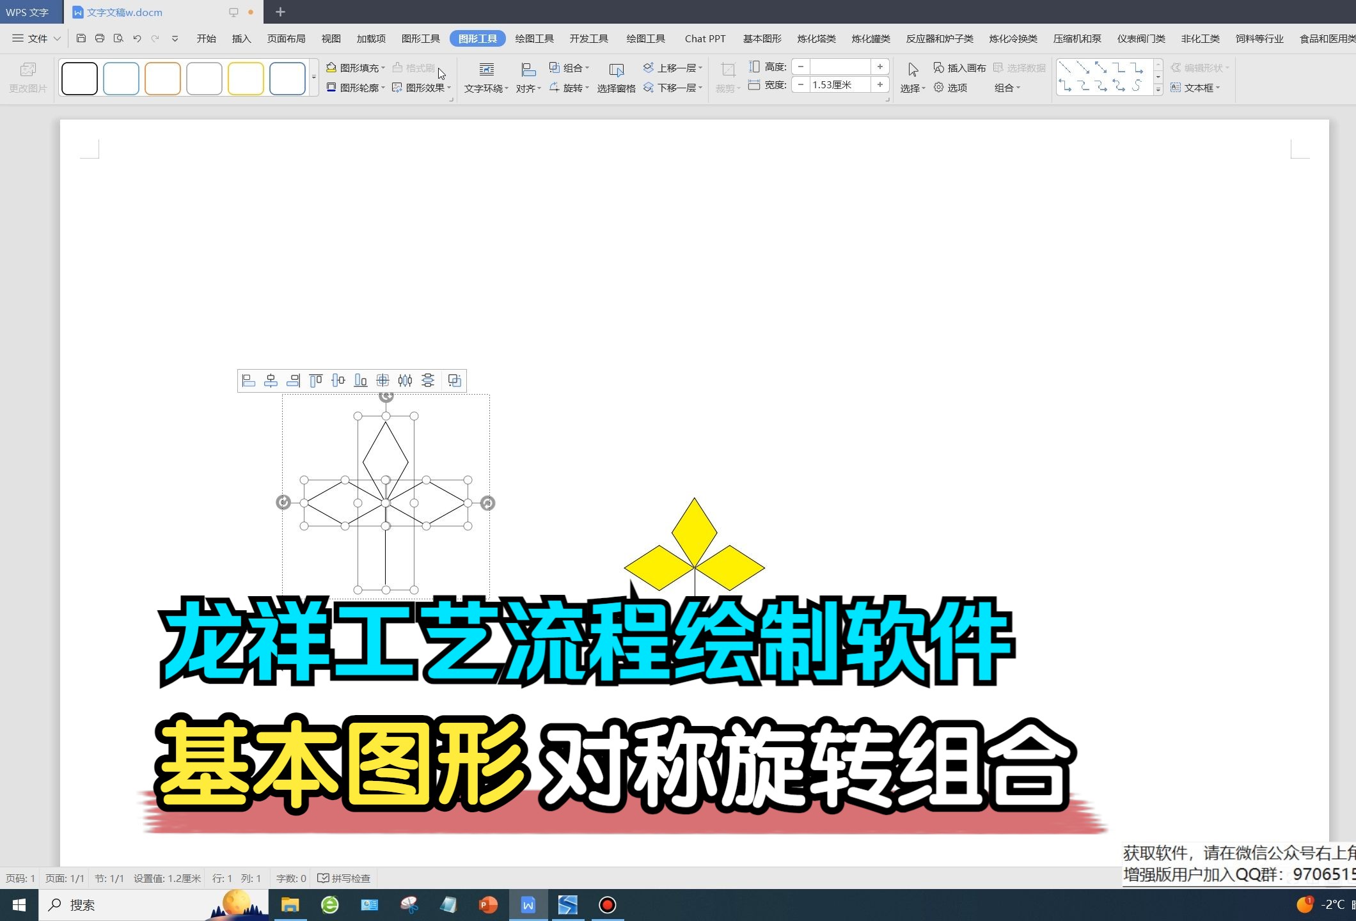Open PowerPoint from the taskbar
This screenshot has height=921, width=1356.
click(x=488, y=905)
